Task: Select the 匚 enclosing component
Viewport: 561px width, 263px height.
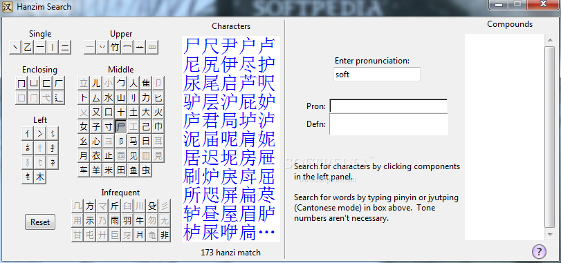Action: click(x=46, y=84)
